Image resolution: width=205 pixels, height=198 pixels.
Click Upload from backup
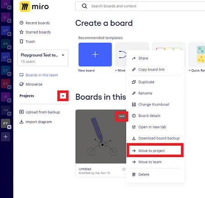pos(40,112)
